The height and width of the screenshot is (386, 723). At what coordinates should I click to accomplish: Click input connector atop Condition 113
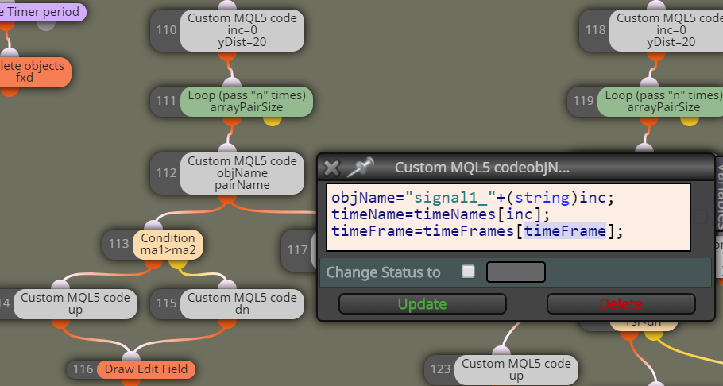pyautogui.click(x=153, y=226)
